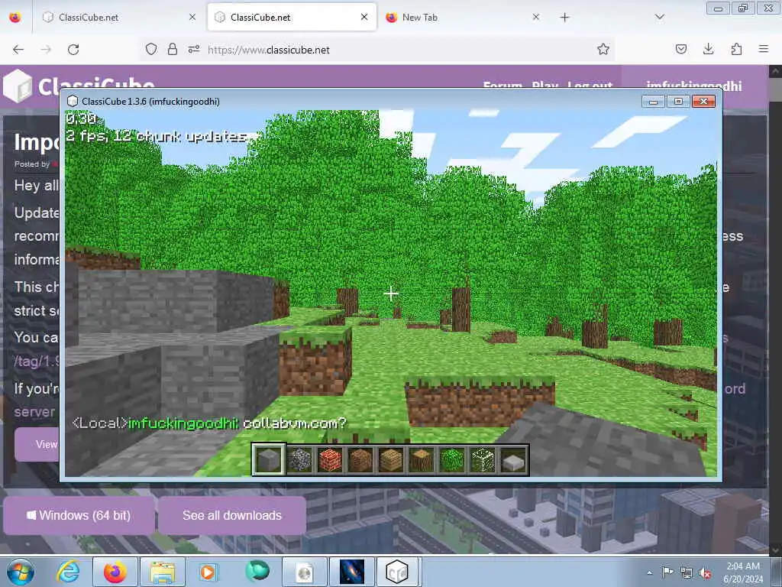Open the Firefox hamburger application menu
The width and height of the screenshot is (782, 587).
click(x=764, y=50)
